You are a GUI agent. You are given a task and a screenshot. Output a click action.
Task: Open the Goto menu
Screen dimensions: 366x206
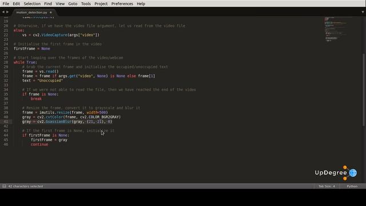[73, 4]
